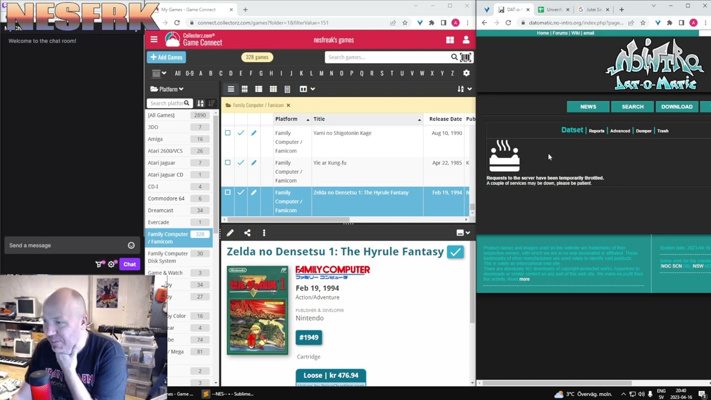Screen dimensions: 711x400
Task: Reload the datomatic.no-intro.org page
Action: 508,23
